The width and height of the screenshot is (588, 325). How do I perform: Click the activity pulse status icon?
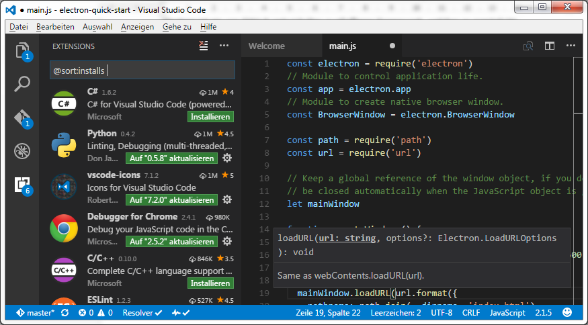tap(180, 313)
